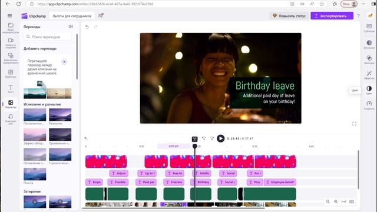
Task: Open the media folder sidebar section
Action: pyautogui.click(x=11, y=28)
